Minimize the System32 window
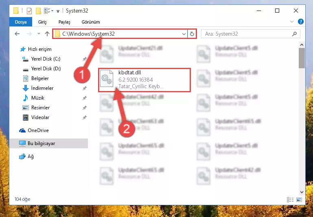The width and height of the screenshot is (313, 217). coord(259,11)
